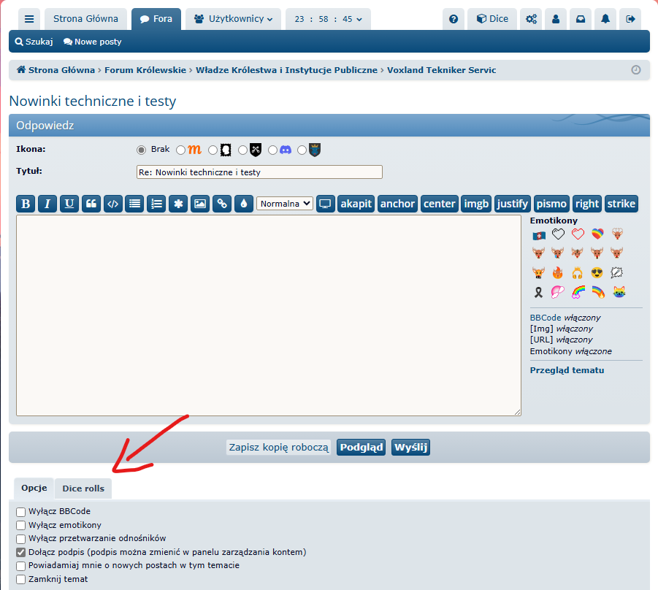This screenshot has height=590, width=658.
Task: Click the insert image icon in editor toolbar
Action: pyautogui.click(x=199, y=204)
